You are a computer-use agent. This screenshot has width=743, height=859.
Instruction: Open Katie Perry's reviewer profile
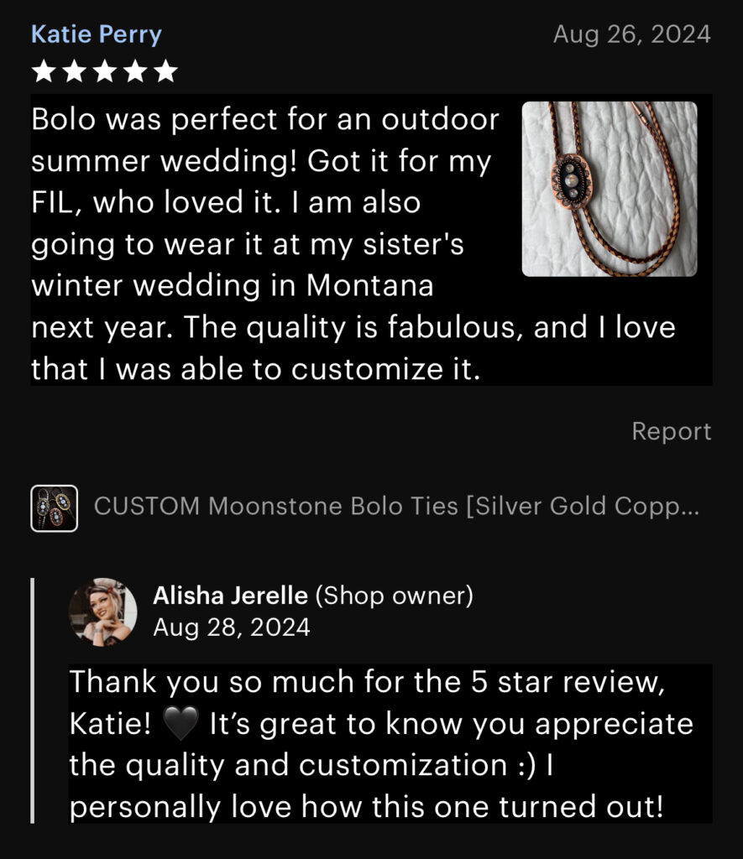[x=97, y=34]
